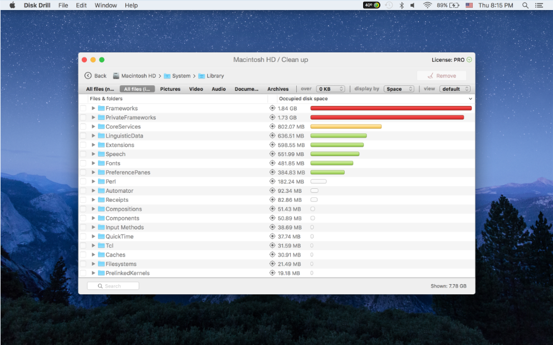Open the Wi-Fi menu bar icon
Image resolution: width=553 pixels, height=345 pixels.
pyautogui.click(x=427, y=6)
